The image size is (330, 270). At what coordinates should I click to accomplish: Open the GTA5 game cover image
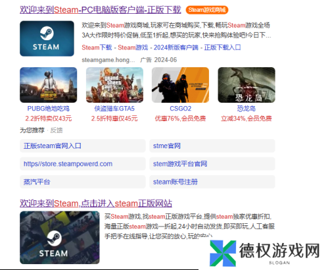[114, 85]
